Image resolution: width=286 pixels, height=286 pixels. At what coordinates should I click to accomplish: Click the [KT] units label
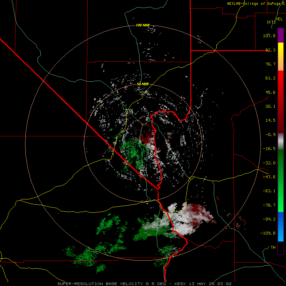tap(271, 22)
